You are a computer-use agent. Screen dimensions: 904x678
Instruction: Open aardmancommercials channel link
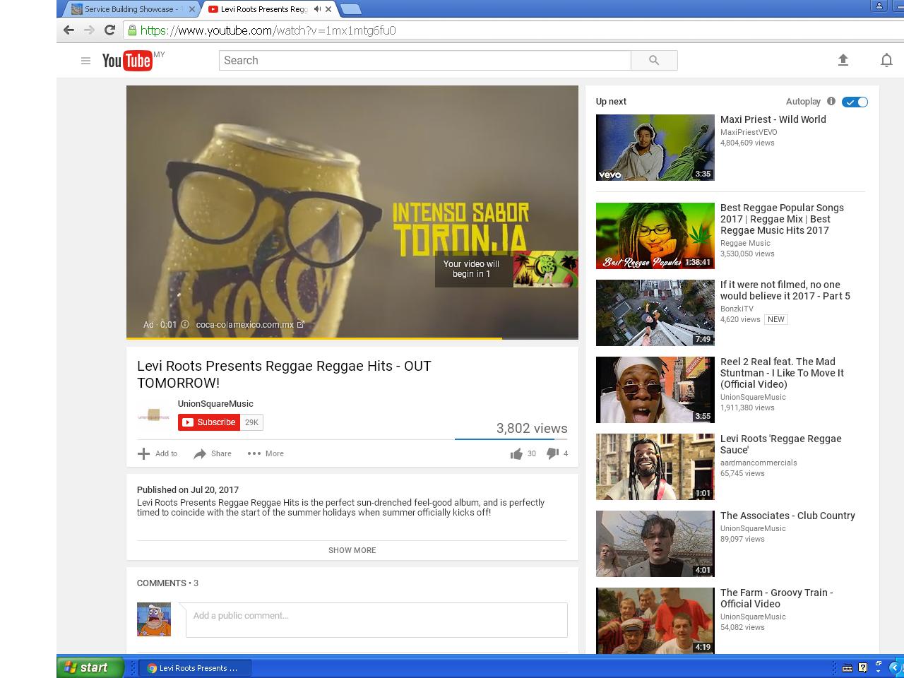point(759,463)
